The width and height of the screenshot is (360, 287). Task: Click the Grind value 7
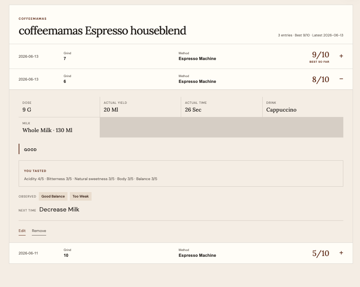point(65,59)
